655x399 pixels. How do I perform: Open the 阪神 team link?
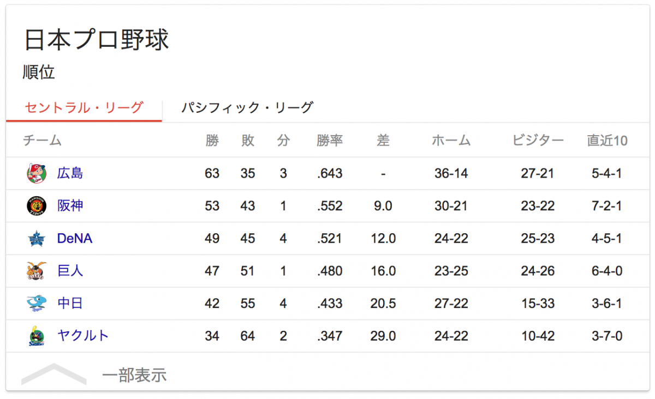click(x=70, y=206)
